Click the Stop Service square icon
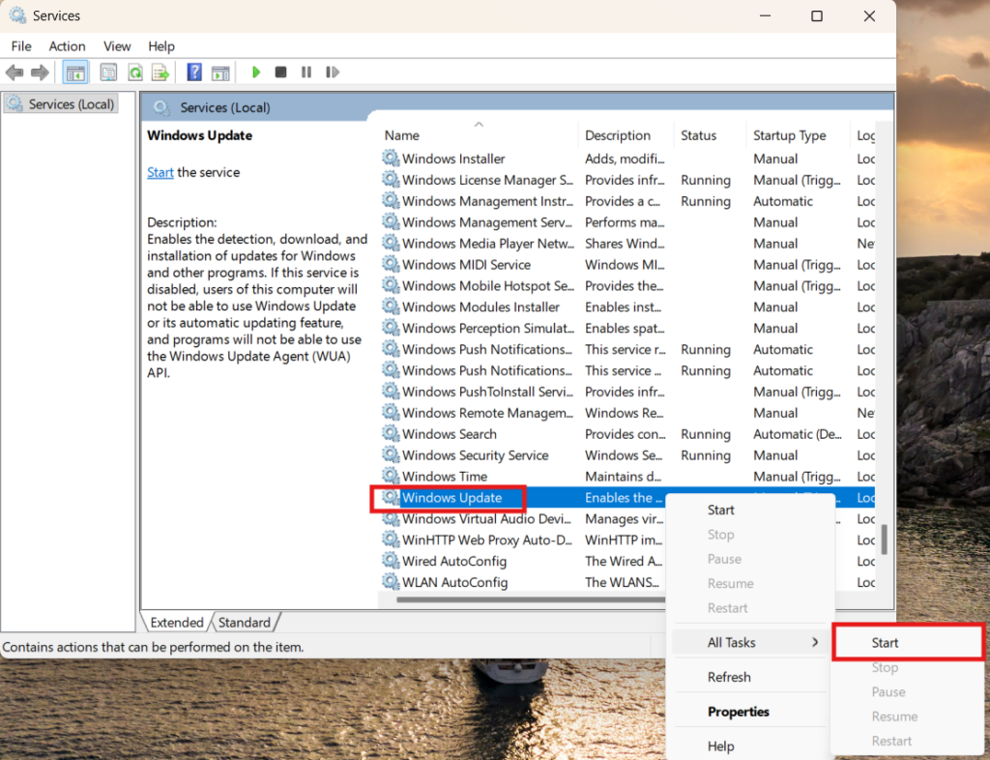The height and width of the screenshot is (760, 990). pyautogui.click(x=281, y=72)
